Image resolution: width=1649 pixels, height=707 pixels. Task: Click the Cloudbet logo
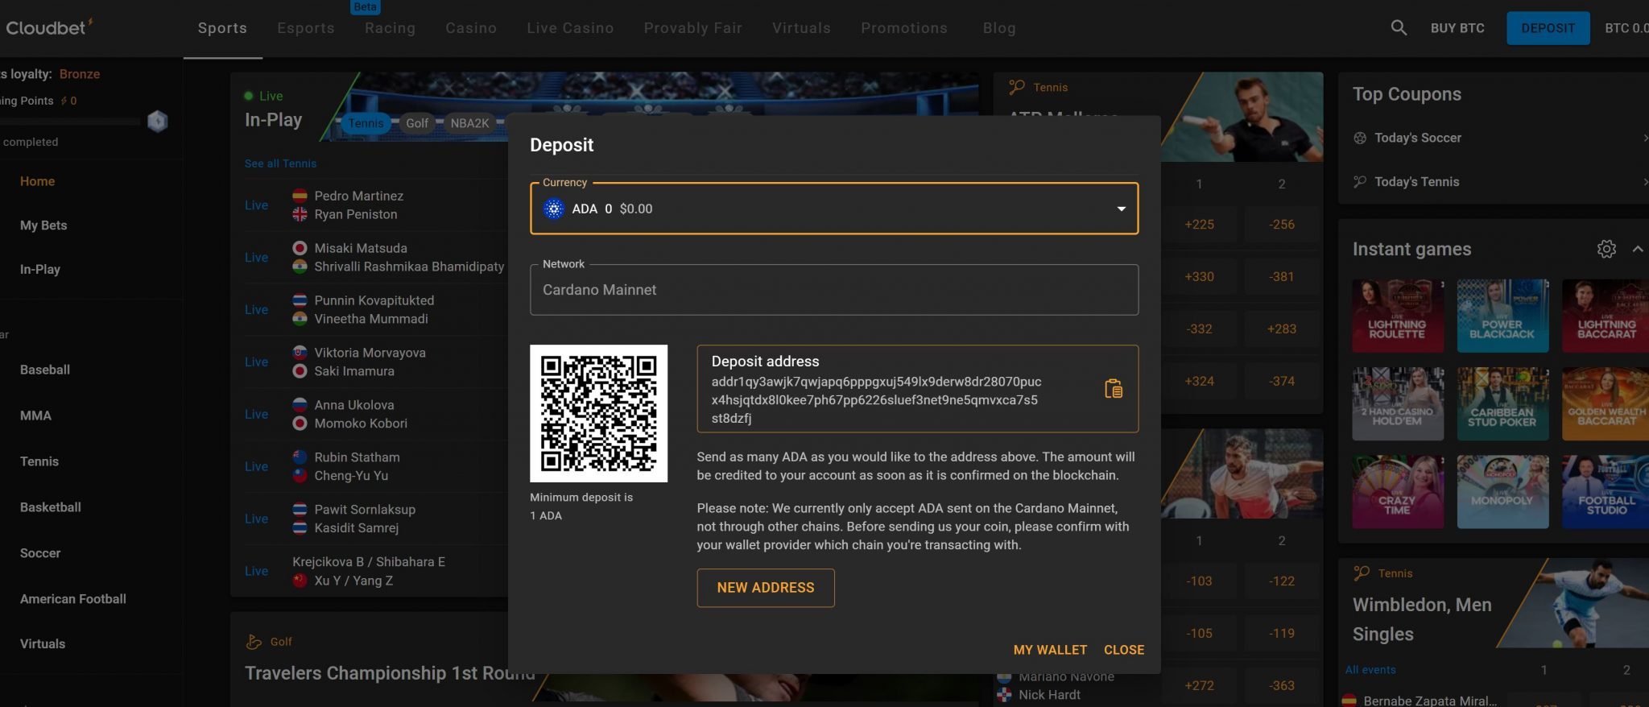click(x=49, y=27)
